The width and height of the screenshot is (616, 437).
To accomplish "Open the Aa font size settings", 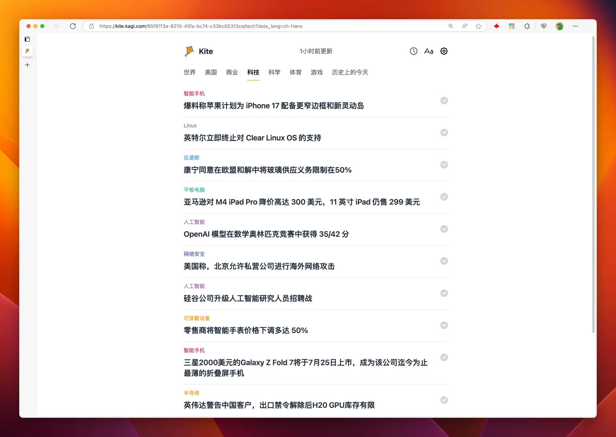I will 428,51.
